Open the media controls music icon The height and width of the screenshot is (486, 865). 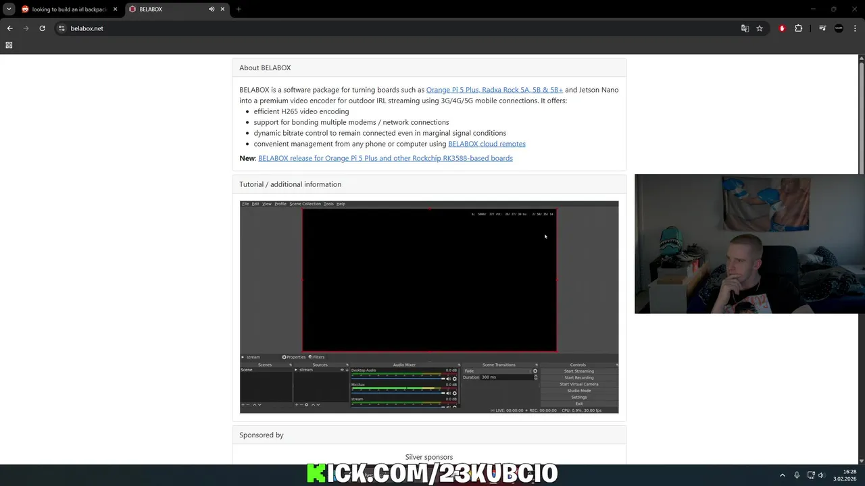[822, 28]
